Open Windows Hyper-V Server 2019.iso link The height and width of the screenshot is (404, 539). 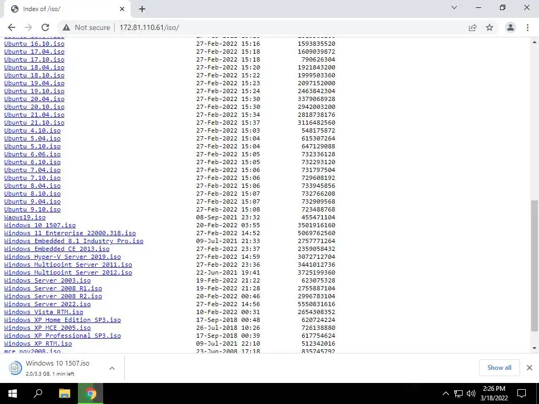[x=62, y=257]
